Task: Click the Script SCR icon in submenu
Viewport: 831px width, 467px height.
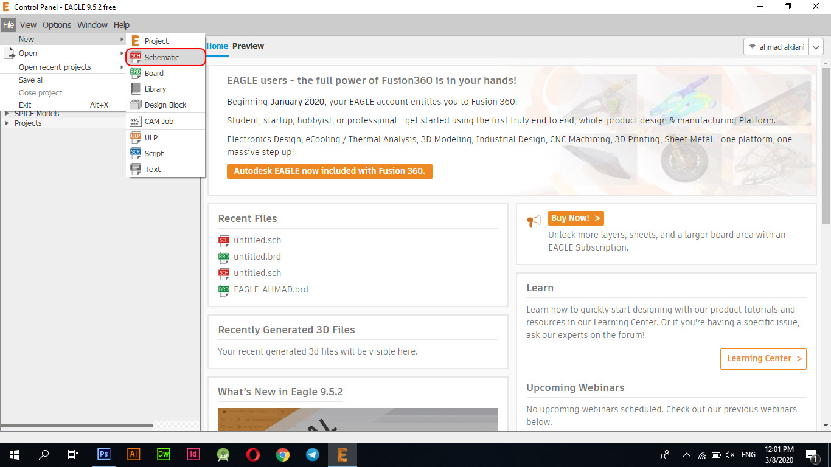Action: pyautogui.click(x=136, y=153)
